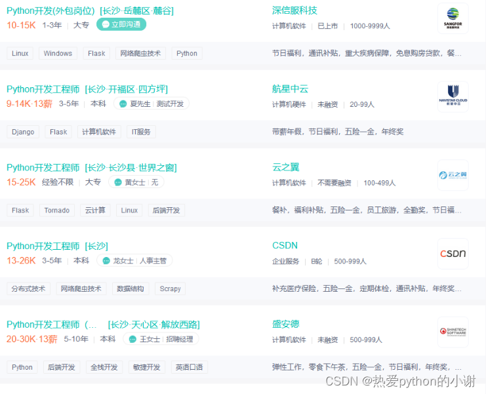Contact recruiter 龙女士 人事主管

(x=134, y=260)
